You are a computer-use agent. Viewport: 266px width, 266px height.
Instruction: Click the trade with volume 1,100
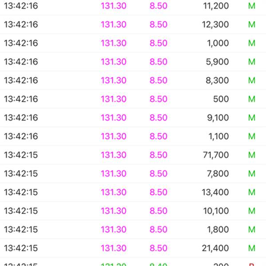(x=133, y=137)
